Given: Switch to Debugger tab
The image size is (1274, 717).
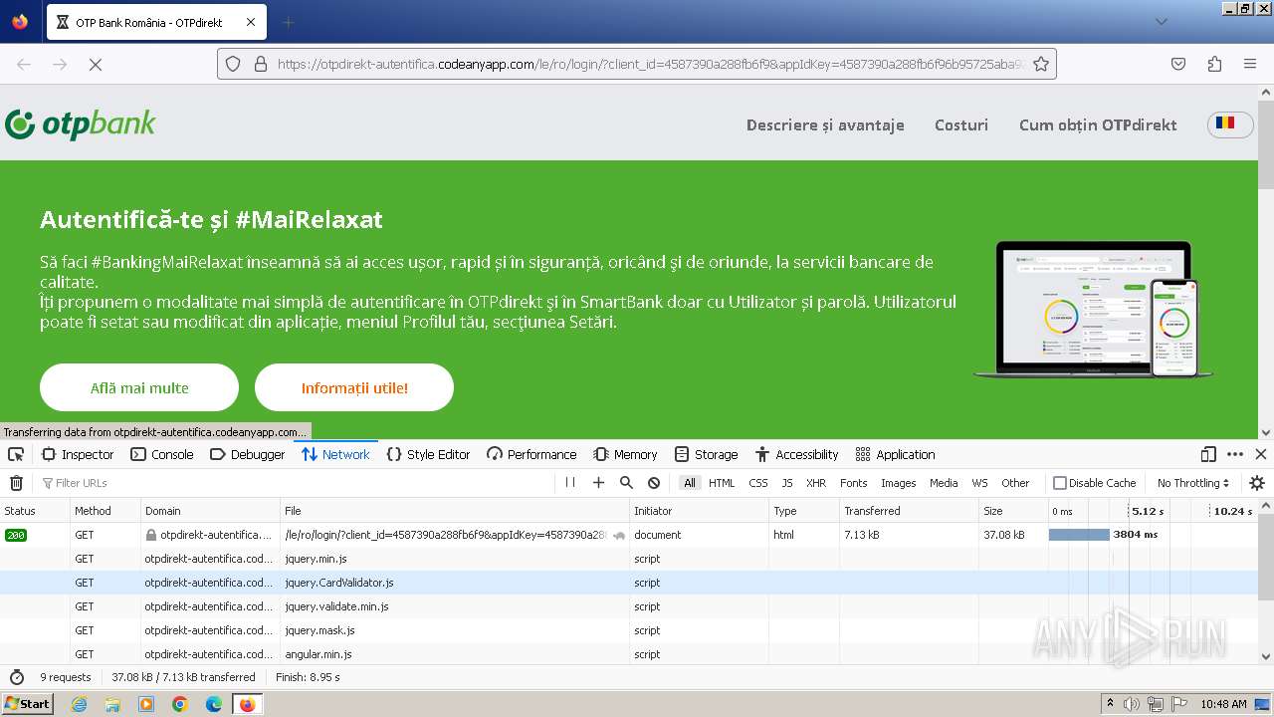Looking at the screenshot, I should [248, 454].
